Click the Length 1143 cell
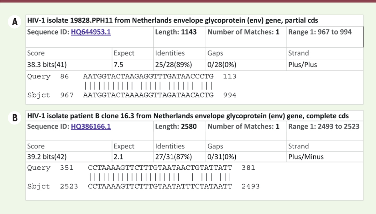Image resolution: width=376 pixels, height=214 pixels. tap(176, 32)
